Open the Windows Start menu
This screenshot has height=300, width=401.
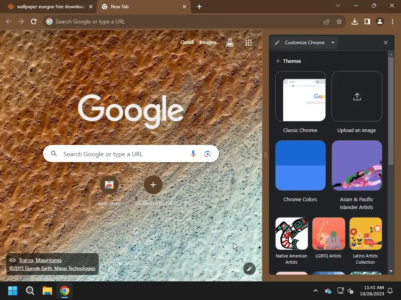tap(13, 291)
